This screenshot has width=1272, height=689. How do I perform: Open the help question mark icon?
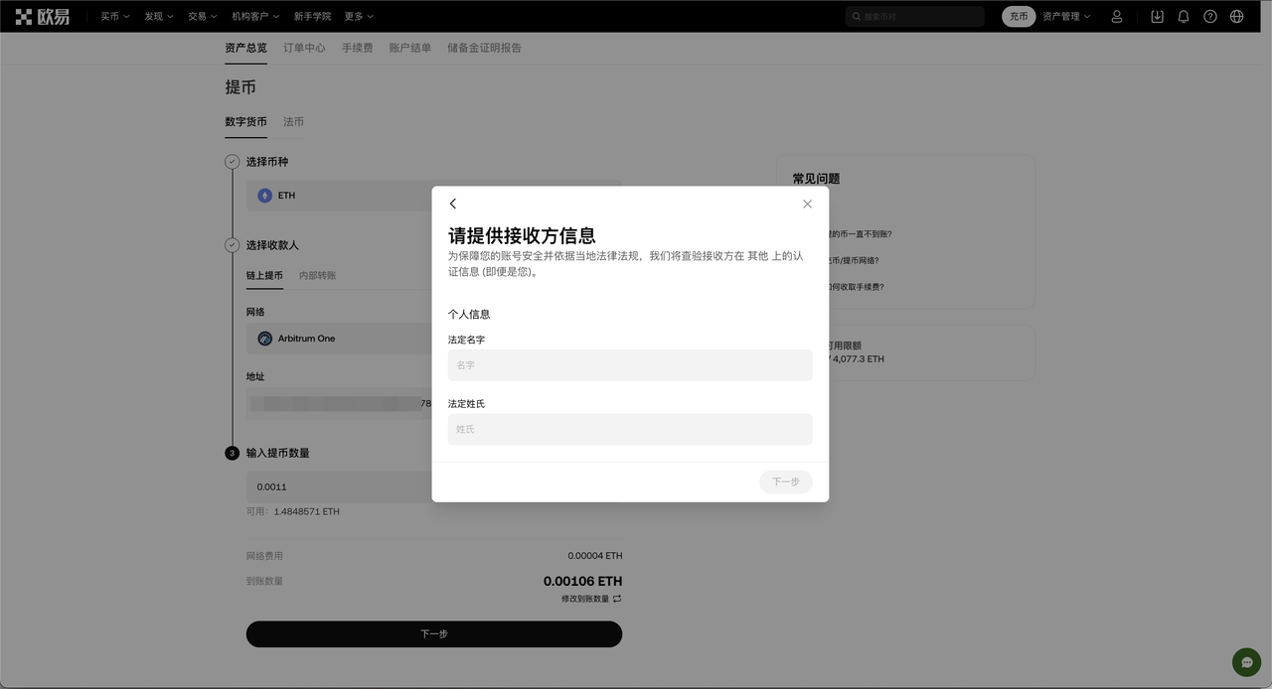tap(1210, 17)
